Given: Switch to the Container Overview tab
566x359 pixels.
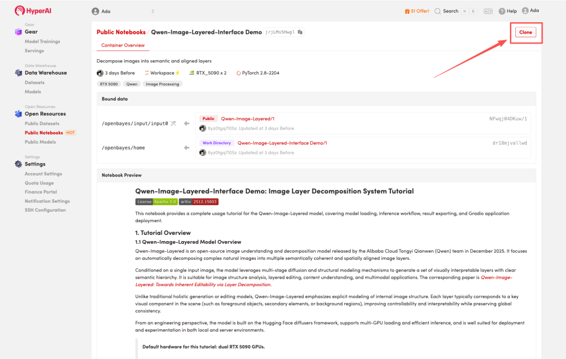Looking at the screenshot, I should pos(123,46).
